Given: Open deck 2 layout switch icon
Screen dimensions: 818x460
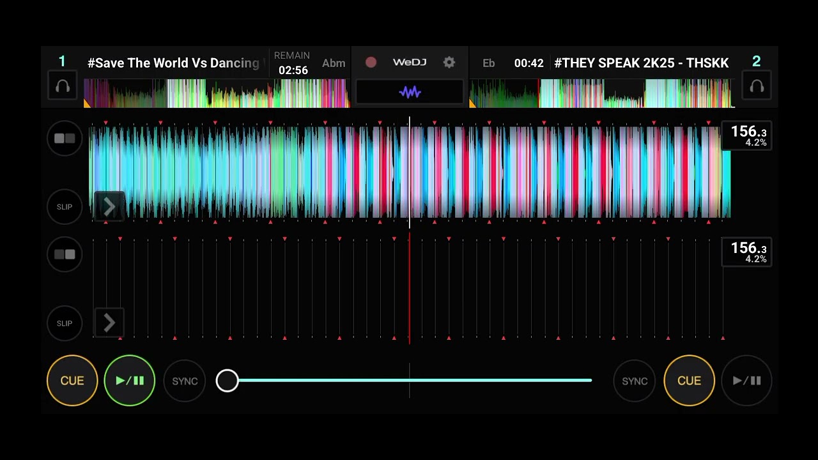Looking at the screenshot, I should 65,254.
